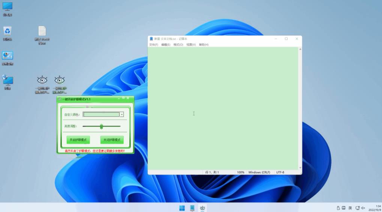Screen dimensions: 382x212
Task: Click the Notepad icon in its title bar
Action: [x=151, y=39]
